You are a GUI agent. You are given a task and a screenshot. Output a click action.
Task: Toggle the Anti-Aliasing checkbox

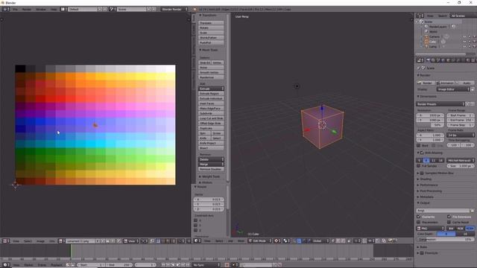[x=422, y=153]
